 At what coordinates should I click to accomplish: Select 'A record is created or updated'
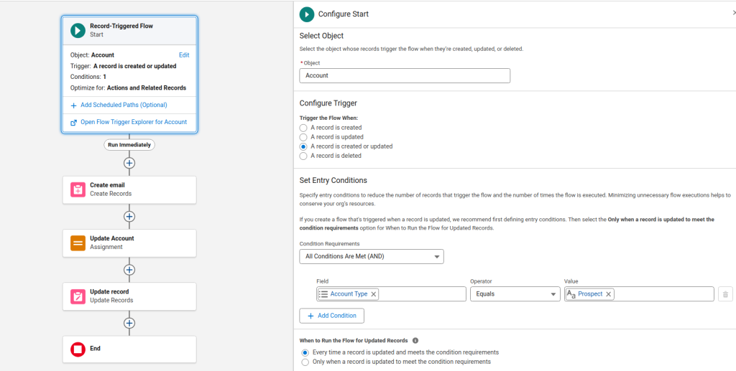pyautogui.click(x=303, y=146)
